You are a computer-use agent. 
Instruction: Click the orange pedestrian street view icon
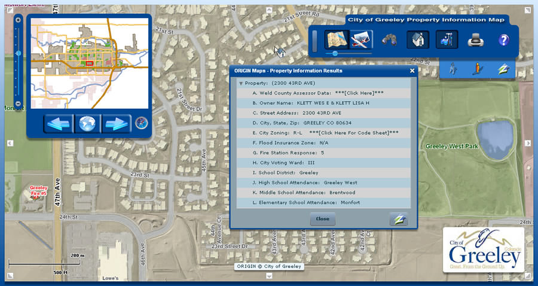click(x=477, y=69)
